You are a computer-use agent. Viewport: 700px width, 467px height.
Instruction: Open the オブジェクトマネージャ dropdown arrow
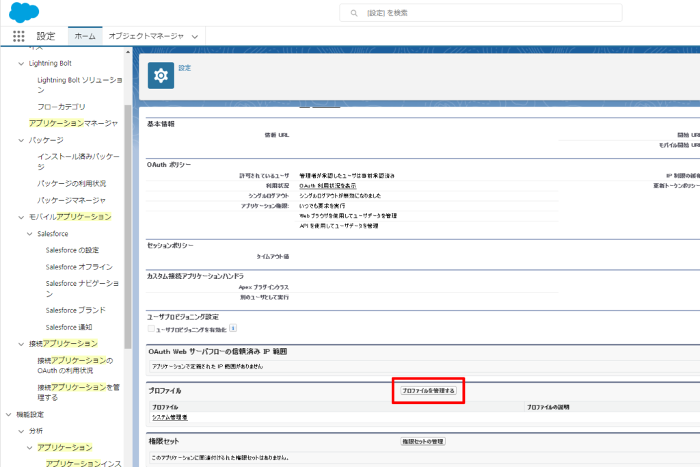click(x=195, y=37)
